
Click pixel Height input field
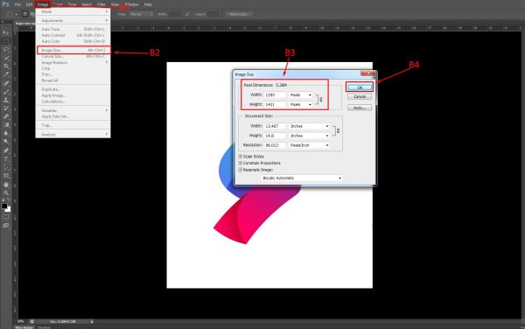point(276,104)
